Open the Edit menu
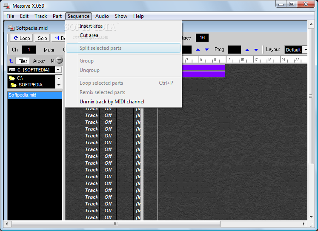318x231 pixels. tap(24, 16)
